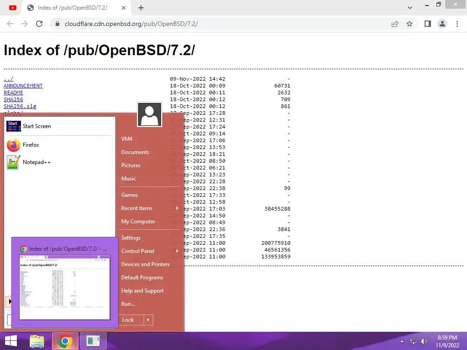Open Chrome three-dot menu
Viewport: 467px width, 350px height.
(457, 24)
